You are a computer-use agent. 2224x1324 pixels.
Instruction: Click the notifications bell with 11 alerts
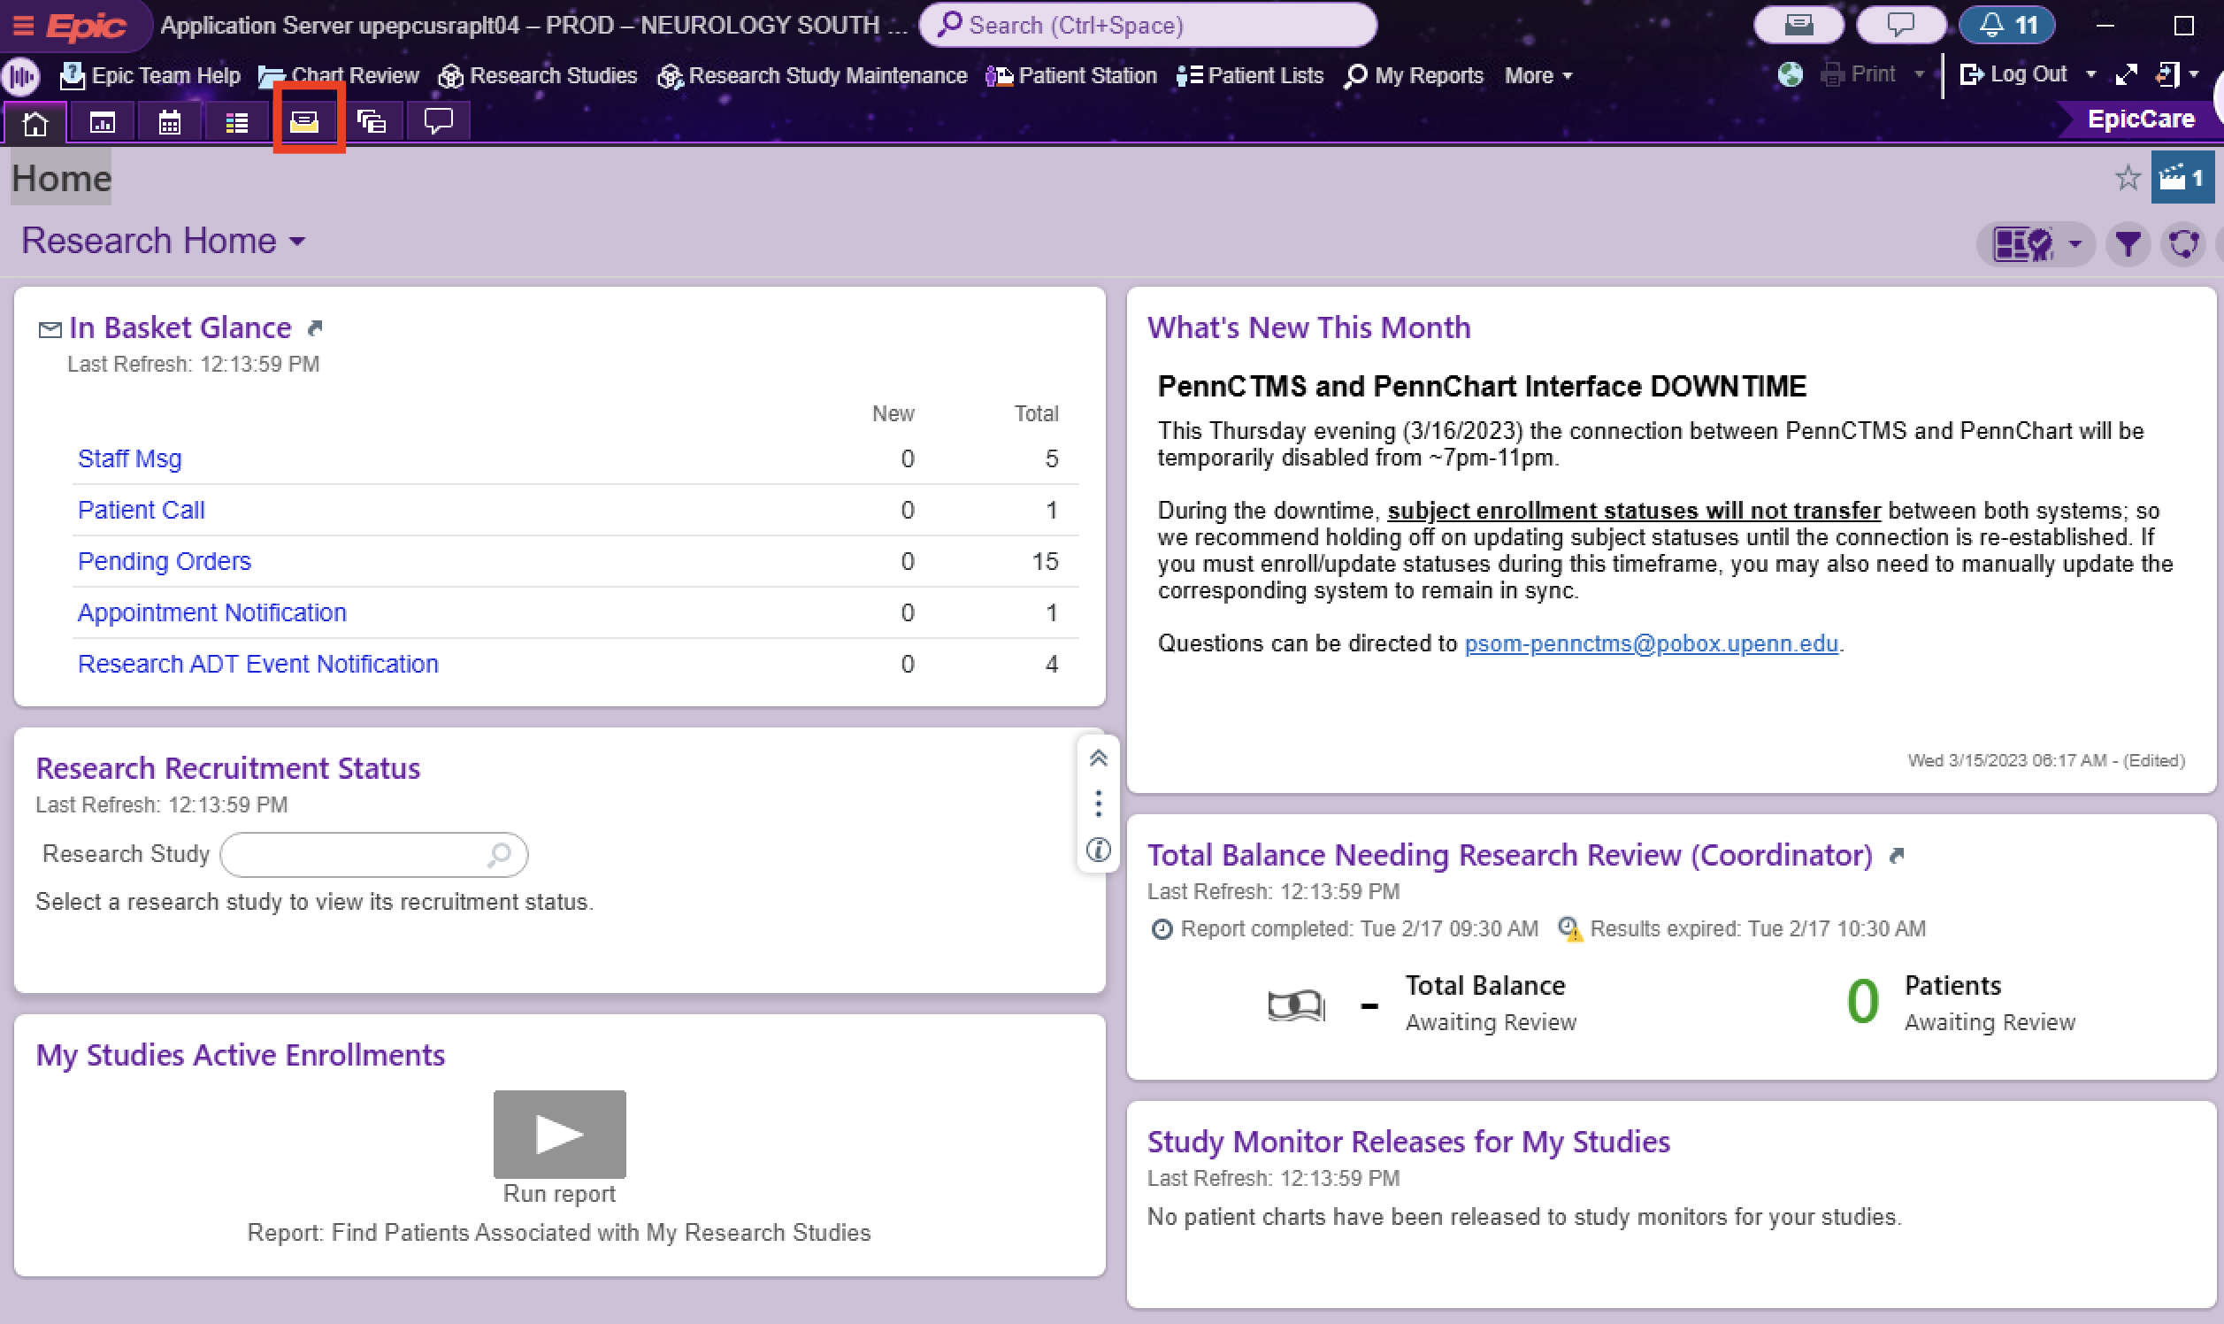(x=2006, y=25)
